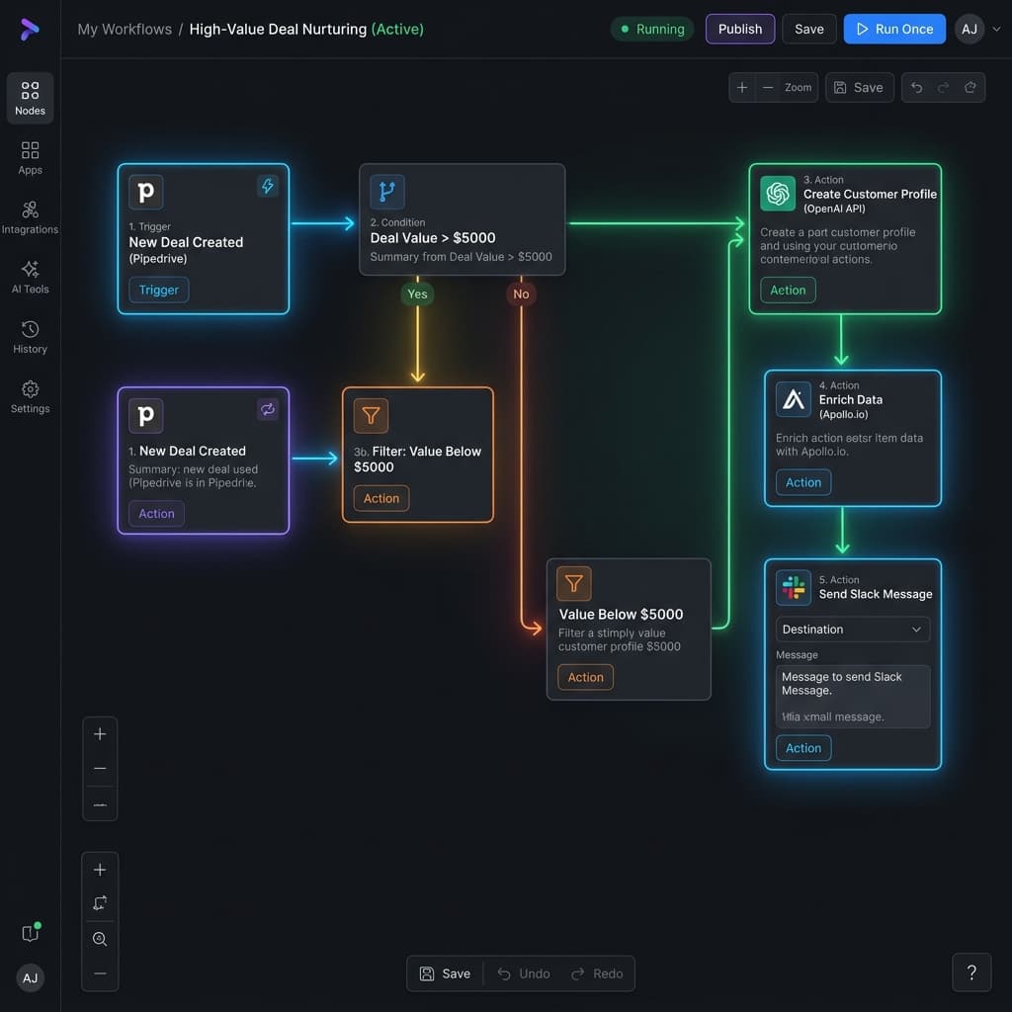Viewport: 1012px width, 1012px height.
Task: Open the Destination dropdown in the Slack node
Action: click(x=852, y=629)
